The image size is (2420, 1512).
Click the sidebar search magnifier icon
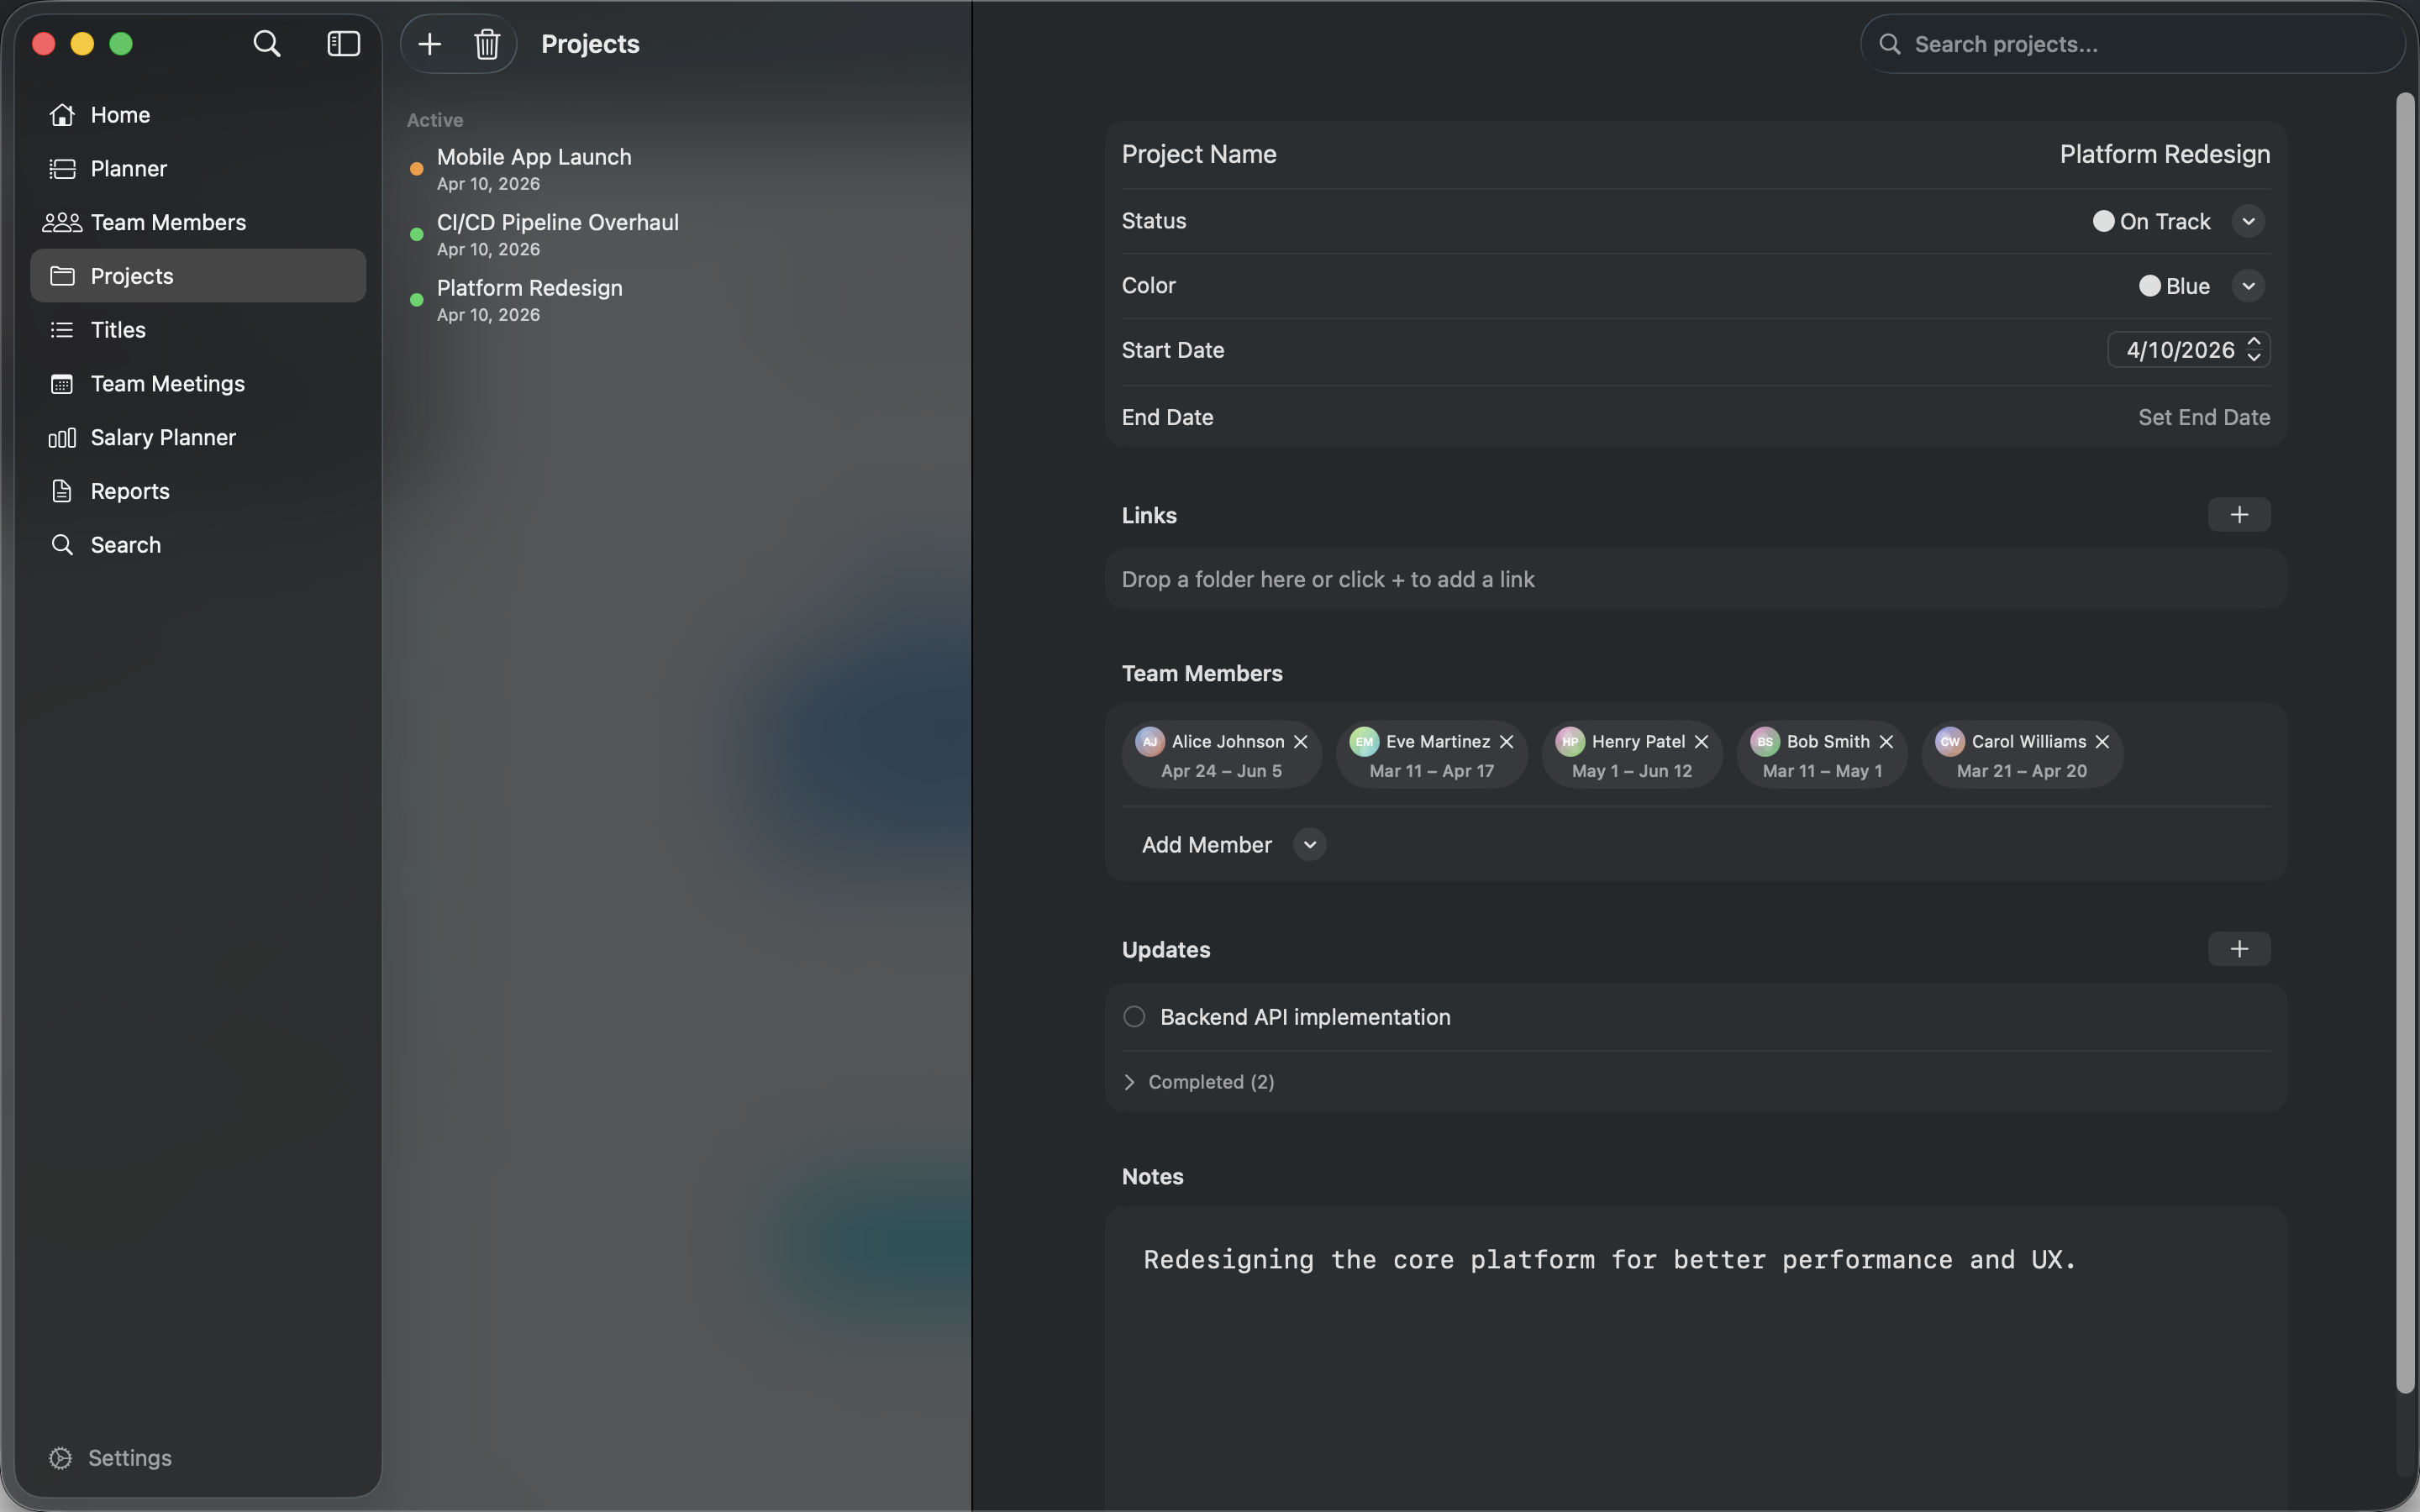click(x=266, y=44)
